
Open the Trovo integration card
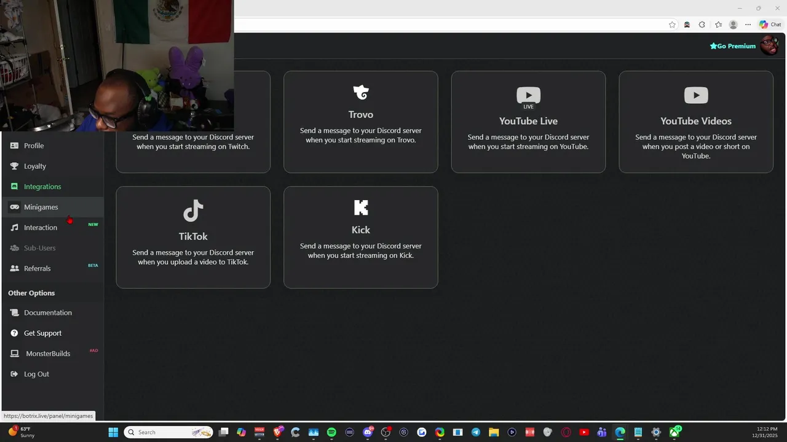361,122
